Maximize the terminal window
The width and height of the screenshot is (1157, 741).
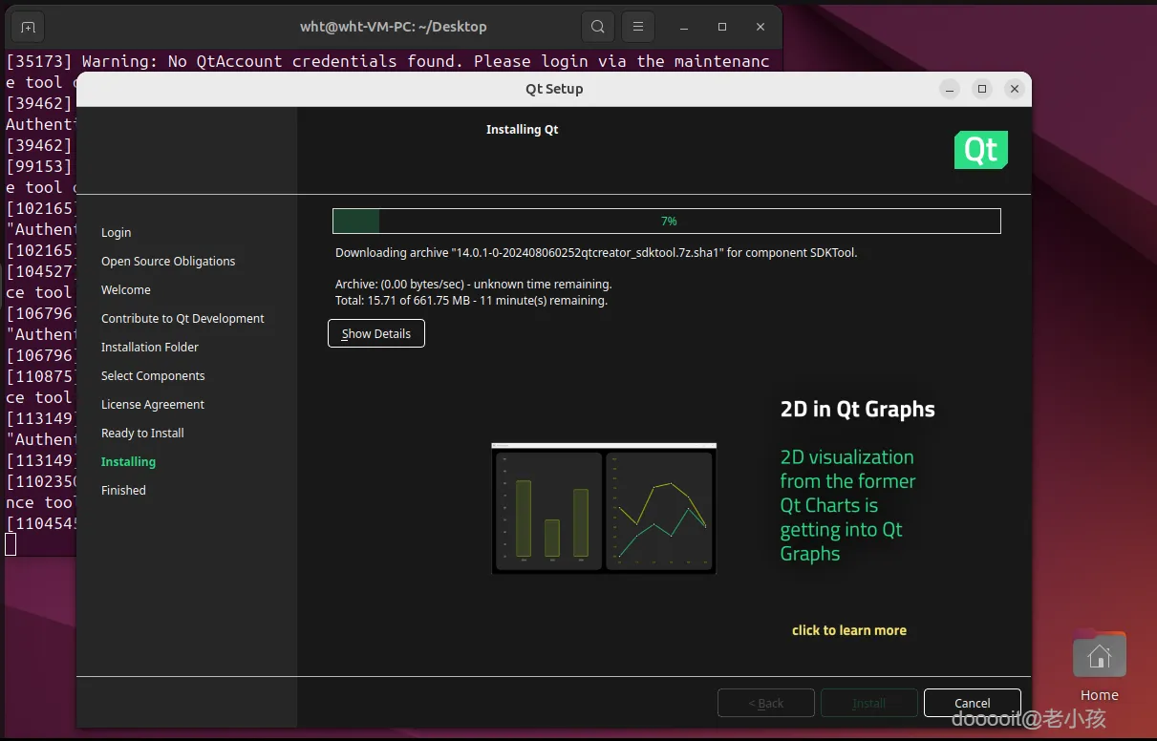click(722, 27)
